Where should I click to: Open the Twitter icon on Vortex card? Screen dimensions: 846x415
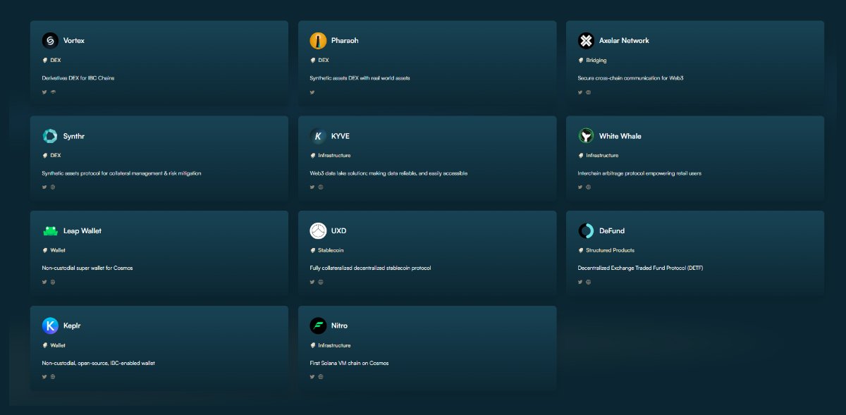pos(44,92)
